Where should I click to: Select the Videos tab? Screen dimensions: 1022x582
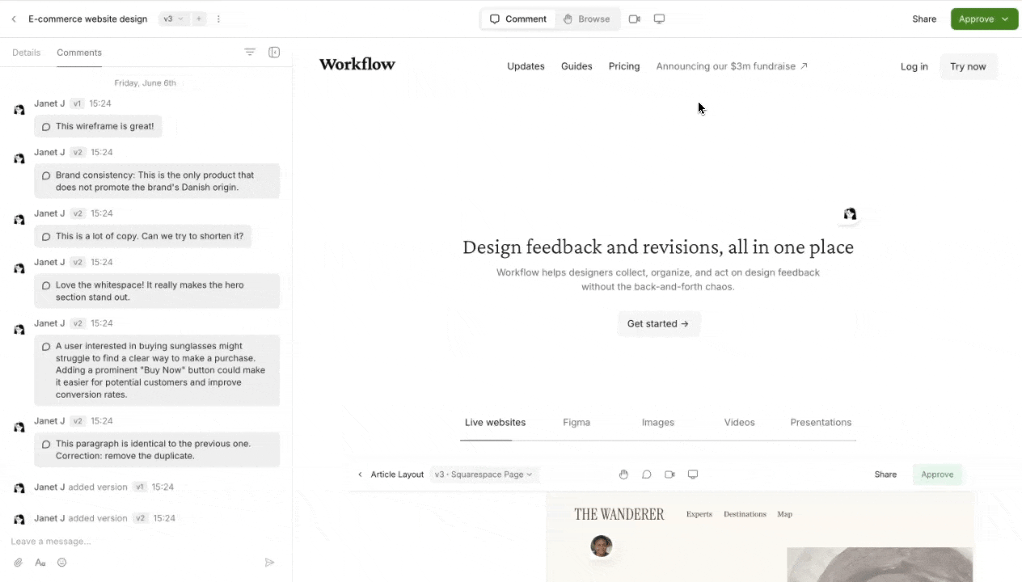tap(739, 422)
